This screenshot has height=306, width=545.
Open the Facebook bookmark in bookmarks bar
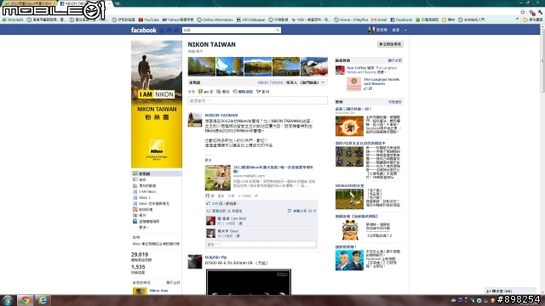point(401,20)
